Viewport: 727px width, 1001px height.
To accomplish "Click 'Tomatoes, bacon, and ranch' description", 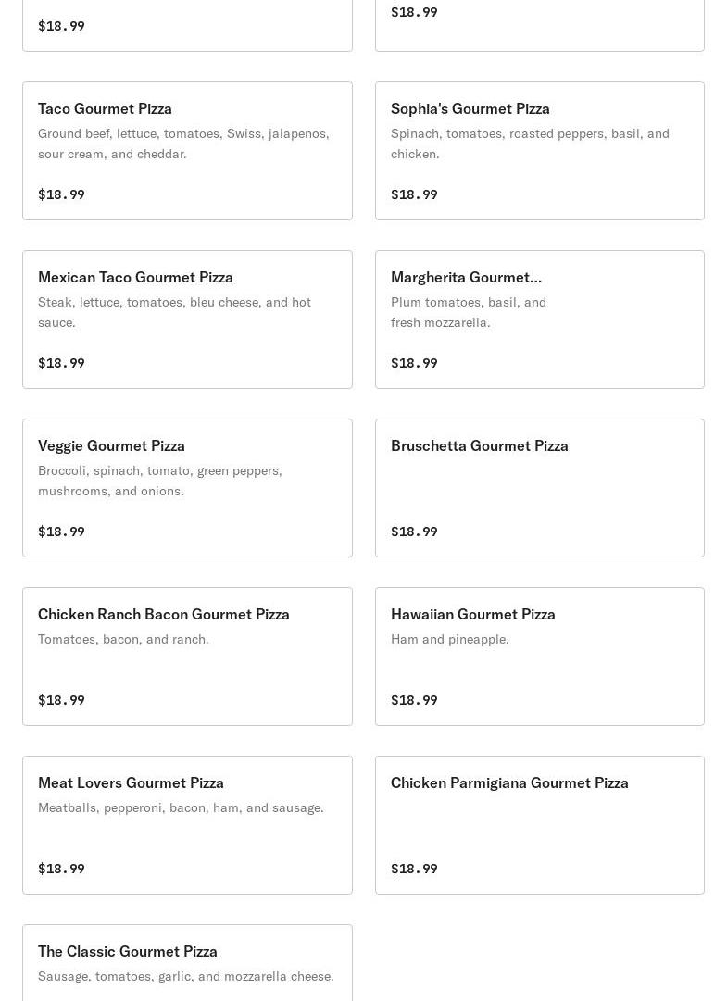I will (123, 639).
